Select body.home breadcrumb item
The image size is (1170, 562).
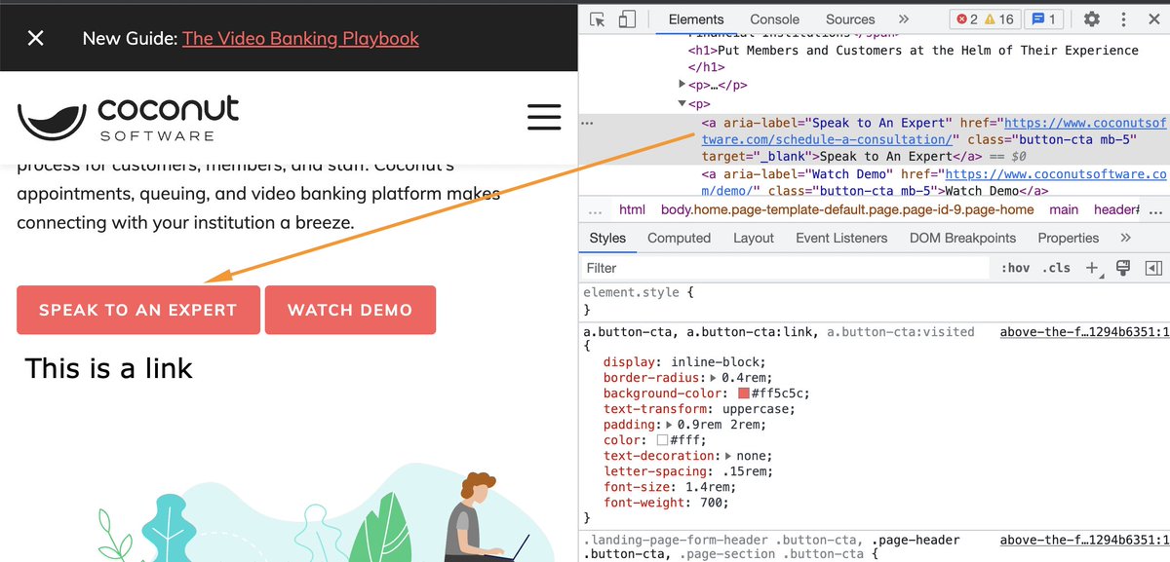pos(847,209)
